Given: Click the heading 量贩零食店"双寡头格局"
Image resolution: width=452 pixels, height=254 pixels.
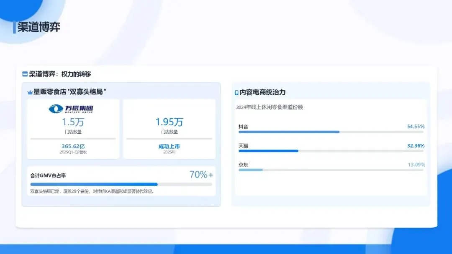Looking at the screenshot, I should (69, 92).
